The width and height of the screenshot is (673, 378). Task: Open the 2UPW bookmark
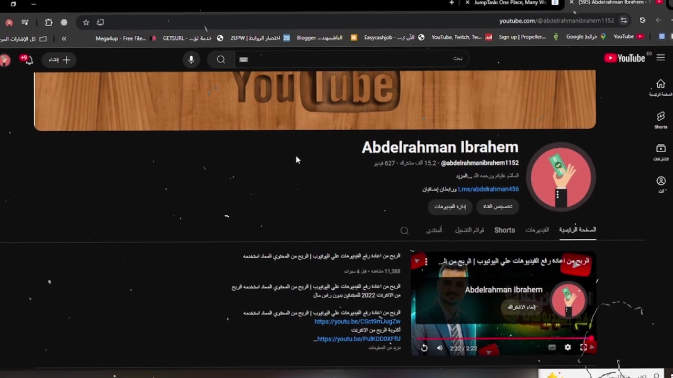(x=260, y=38)
